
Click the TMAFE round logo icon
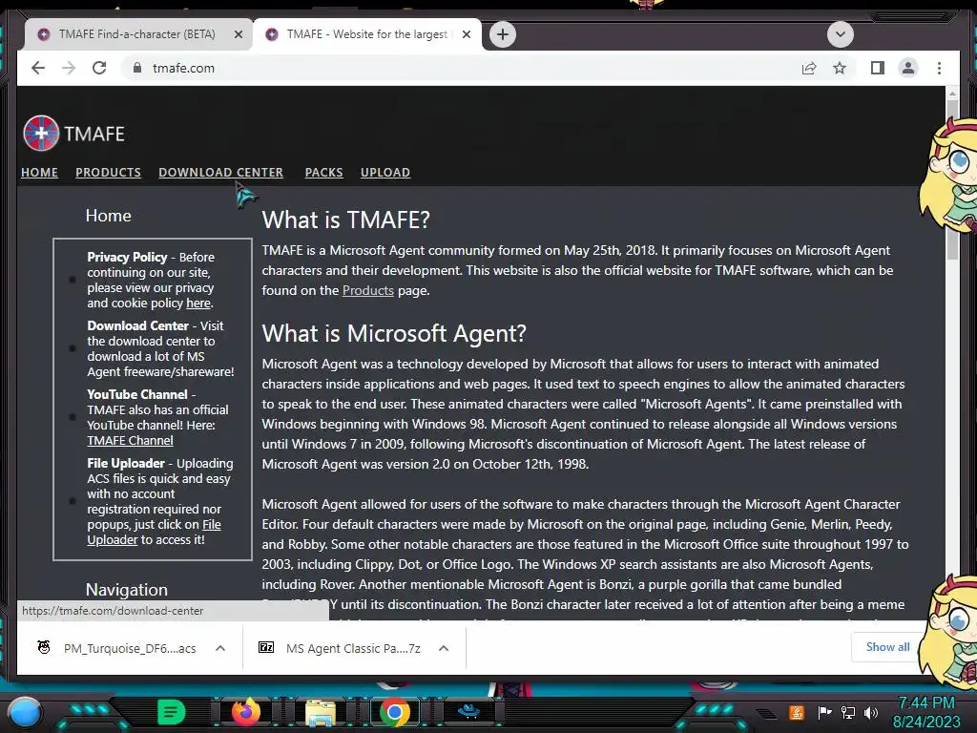tap(41, 134)
